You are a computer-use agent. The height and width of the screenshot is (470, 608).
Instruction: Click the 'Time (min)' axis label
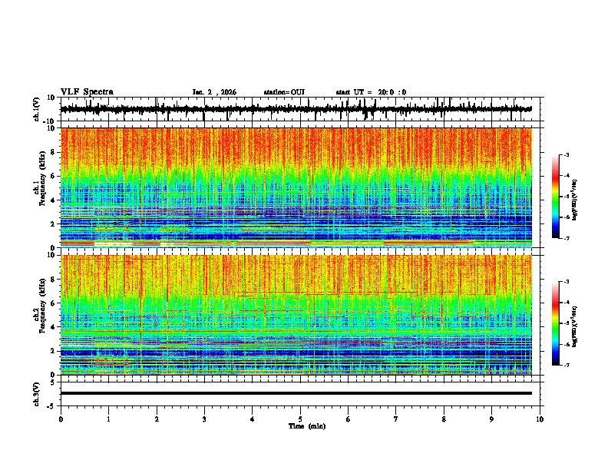coord(307,426)
